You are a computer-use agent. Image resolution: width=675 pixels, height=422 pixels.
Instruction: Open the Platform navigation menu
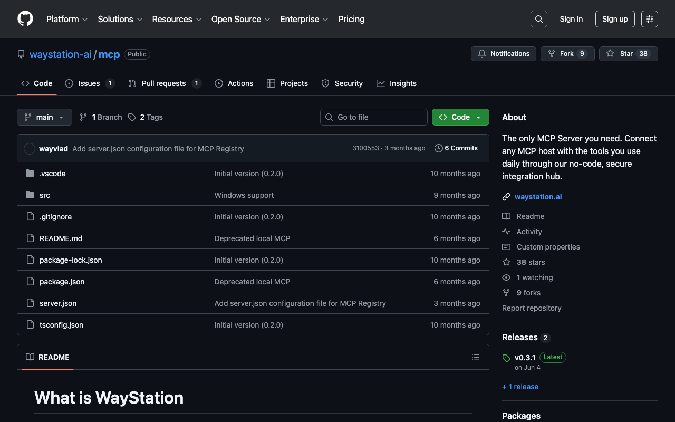tap(67, 19)
